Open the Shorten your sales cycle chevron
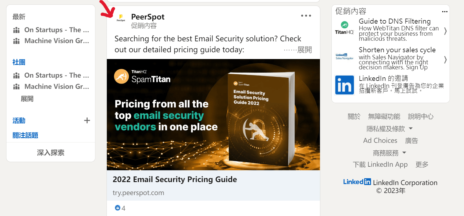This screenshot has width=464, height=216. point(445,60)
